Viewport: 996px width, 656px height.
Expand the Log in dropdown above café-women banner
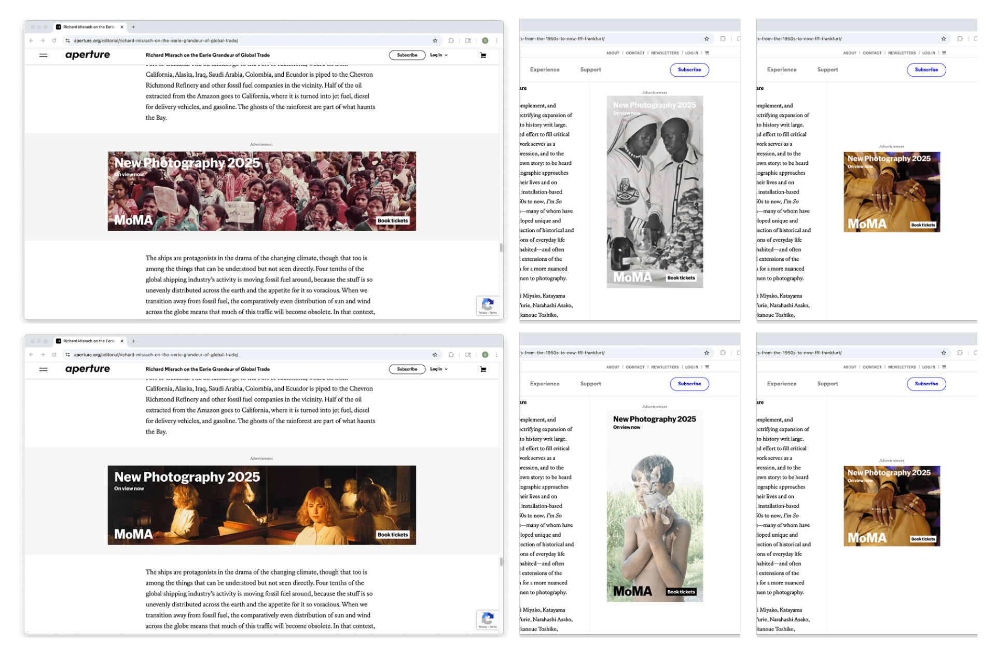coord(438,369)
